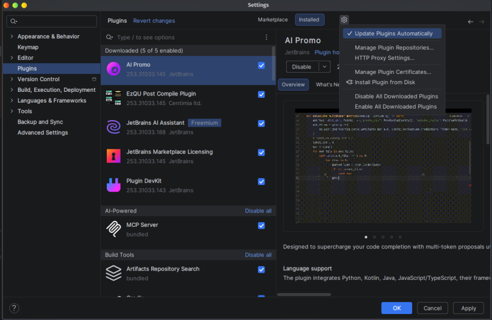Click Disable all for AI-Powered group
The height and width of the screenshot is (320, 492).
tap(258, 211)
